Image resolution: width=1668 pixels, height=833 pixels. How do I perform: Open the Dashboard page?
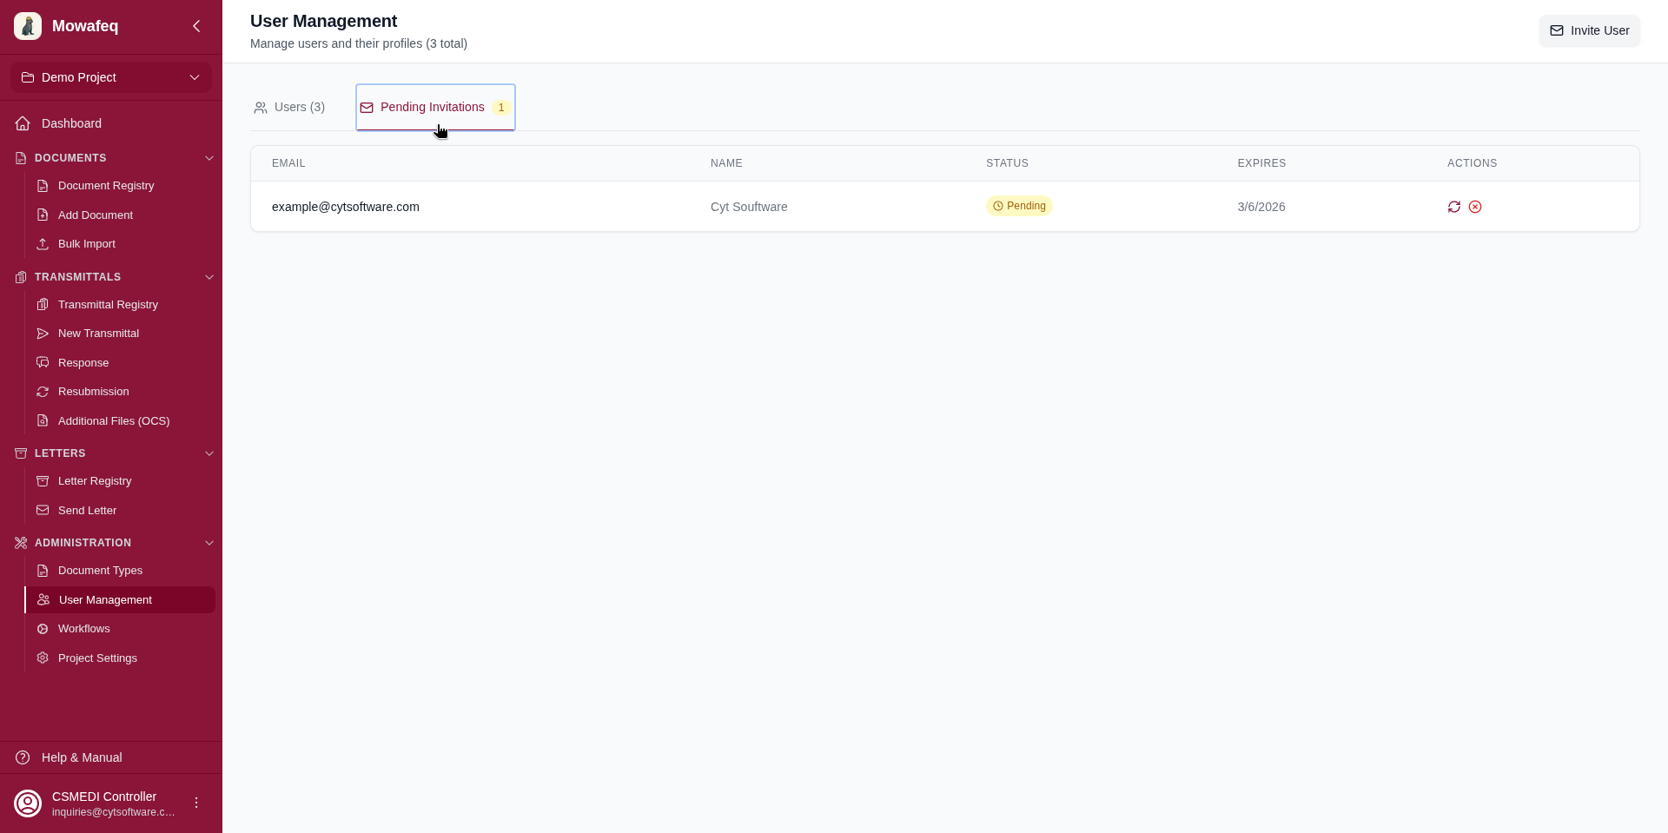coord(69,123)
